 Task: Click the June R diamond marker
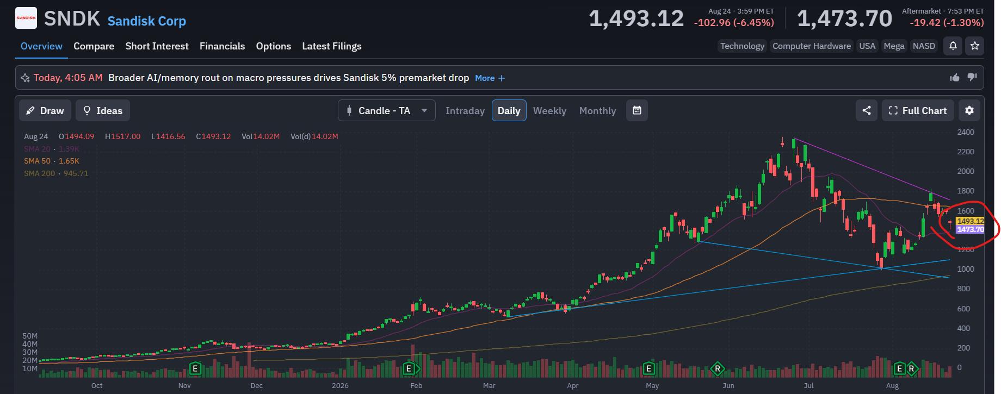coord(718,369)
